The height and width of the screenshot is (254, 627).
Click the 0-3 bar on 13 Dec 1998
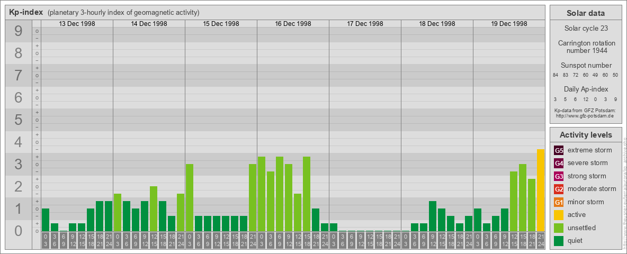[x=46, y=220]
